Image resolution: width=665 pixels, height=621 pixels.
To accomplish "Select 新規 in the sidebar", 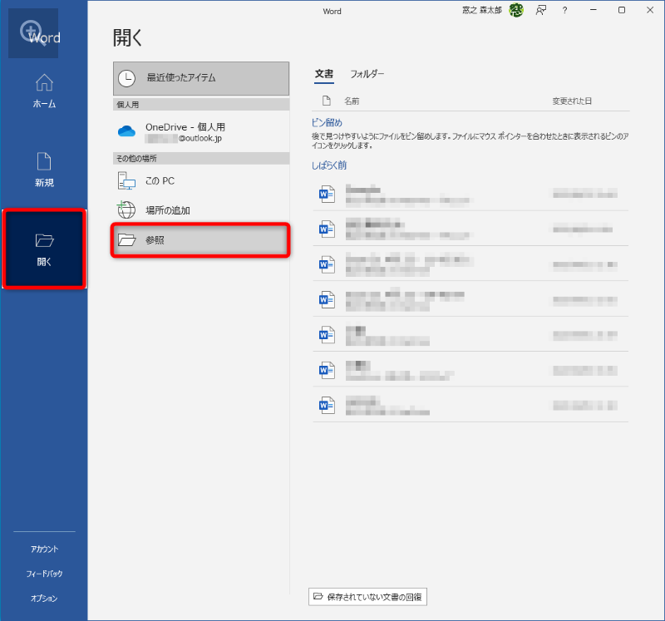I will click(44, 170).
